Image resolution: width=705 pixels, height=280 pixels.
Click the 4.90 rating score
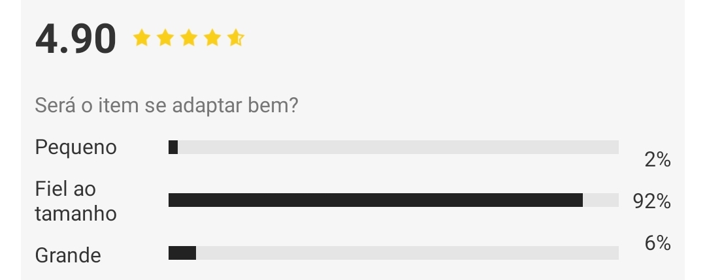(76, 39)
